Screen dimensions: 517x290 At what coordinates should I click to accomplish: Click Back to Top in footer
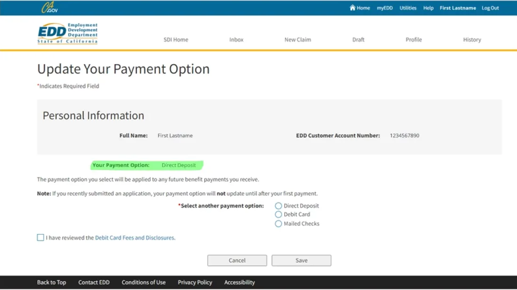click(51, 282)
